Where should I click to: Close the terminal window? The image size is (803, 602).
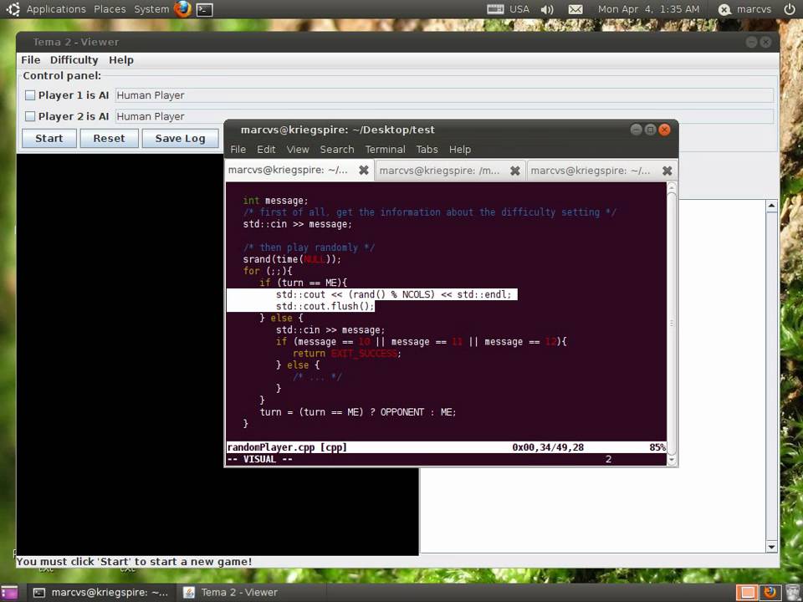664,130
